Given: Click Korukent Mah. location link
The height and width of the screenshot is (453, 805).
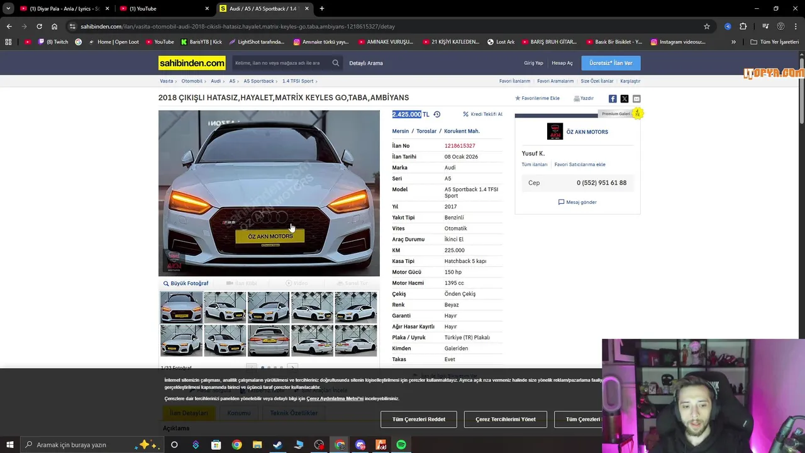Looking at the screenshot, I should tap(462, 131).
